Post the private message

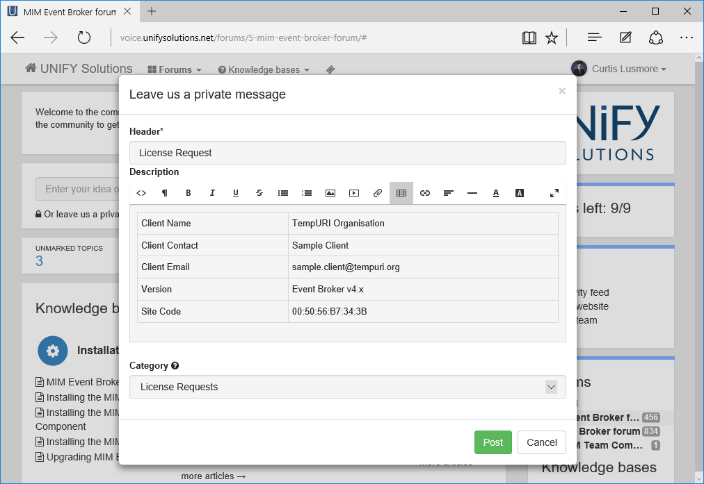[x=493, y=442]
